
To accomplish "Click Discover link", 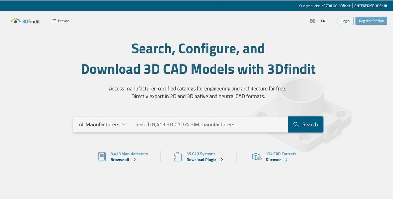I will point(273,160).
